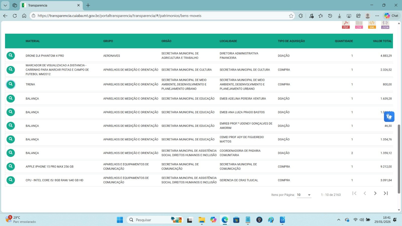This screenshot has height=226, width=402.
Task: View details of BALANÇA at COORDENADORIA DE PADARIA
Action: tap(11, 153)
